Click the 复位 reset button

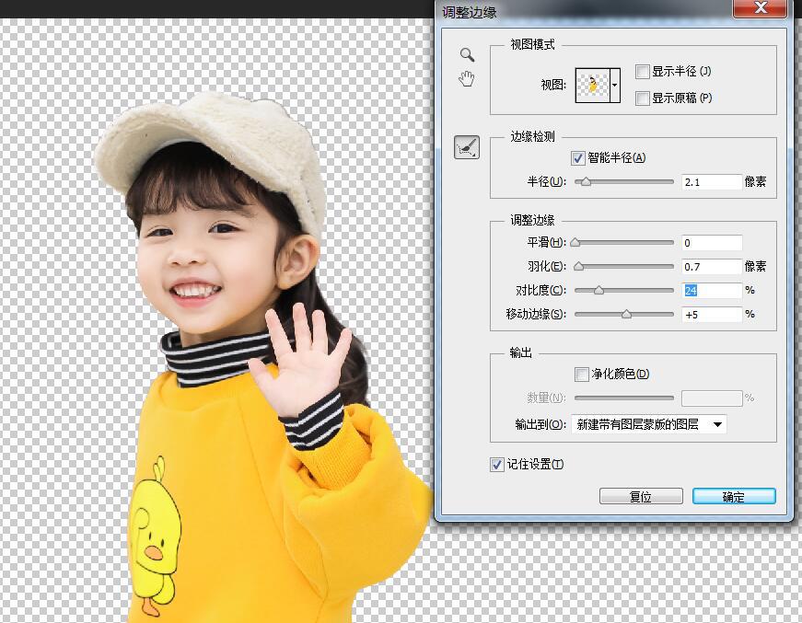point(641,496)
